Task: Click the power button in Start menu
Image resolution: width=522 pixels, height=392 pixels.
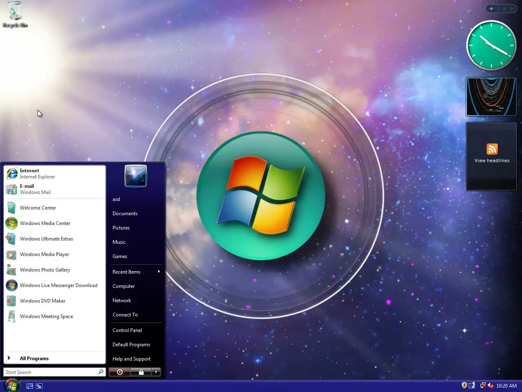Action: tap(120, 372)
